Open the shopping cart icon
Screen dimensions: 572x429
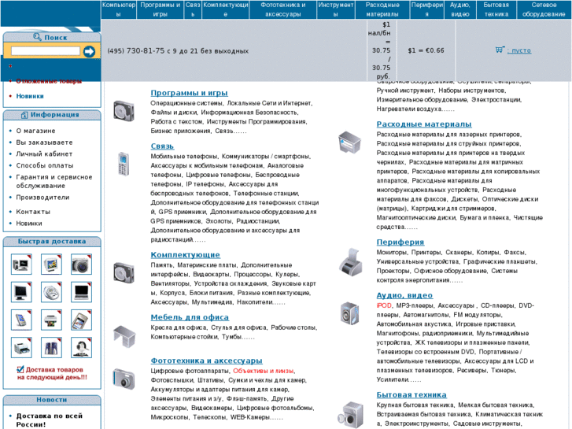tap(500, 50)
